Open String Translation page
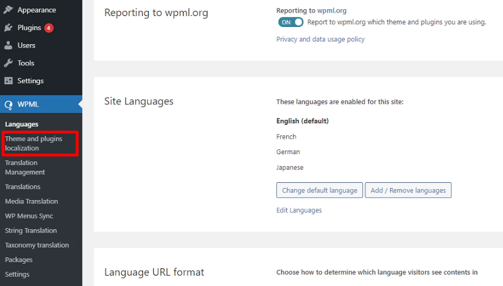Screen dimensions: 503x286 coord(31,230)
